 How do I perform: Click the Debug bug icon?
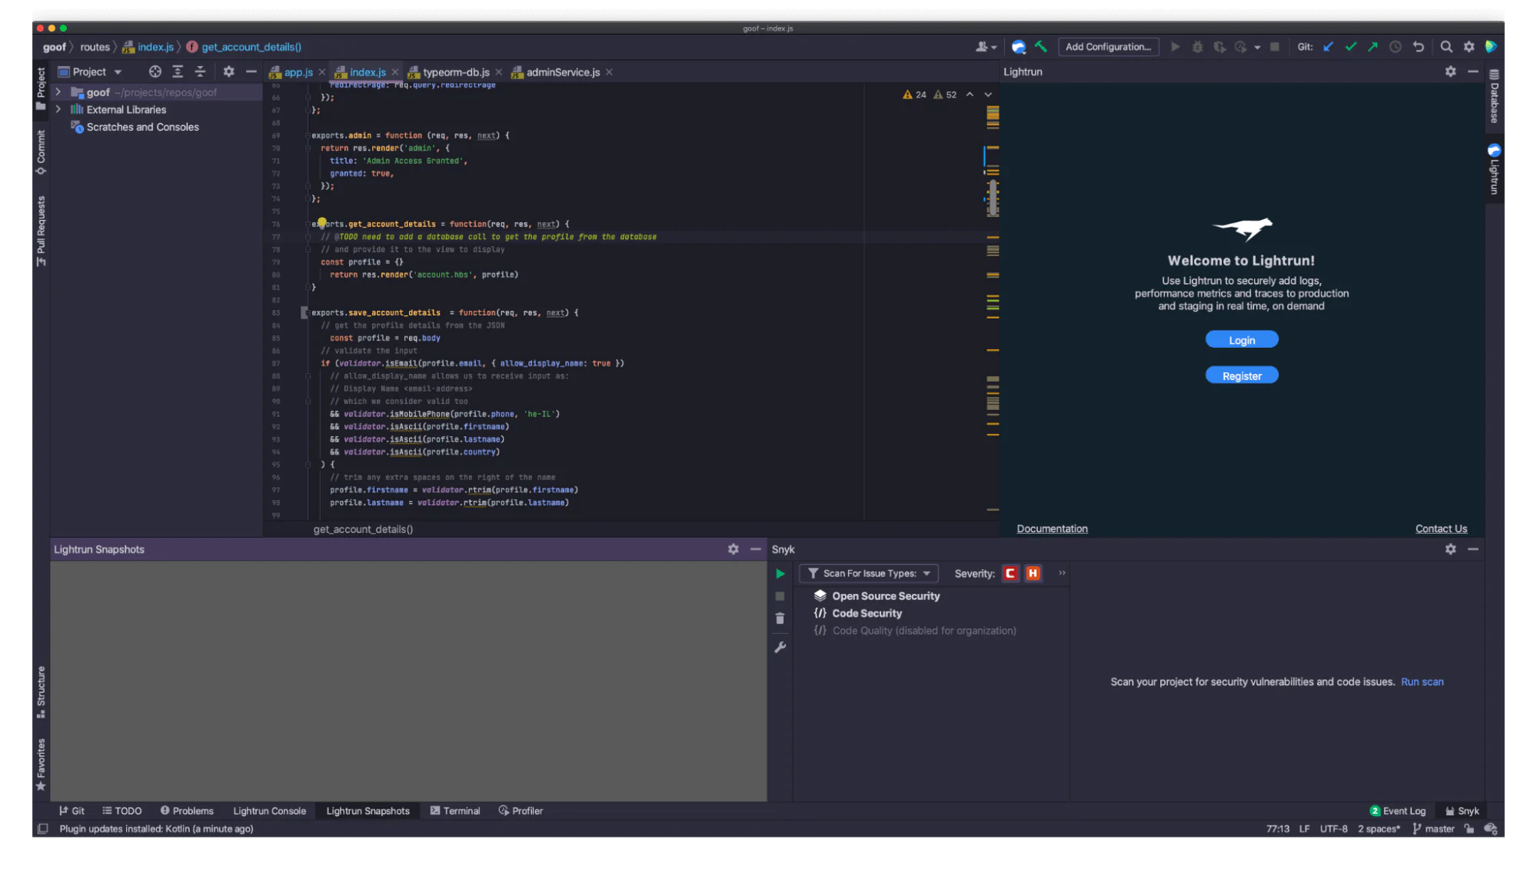click(1197, 47)
